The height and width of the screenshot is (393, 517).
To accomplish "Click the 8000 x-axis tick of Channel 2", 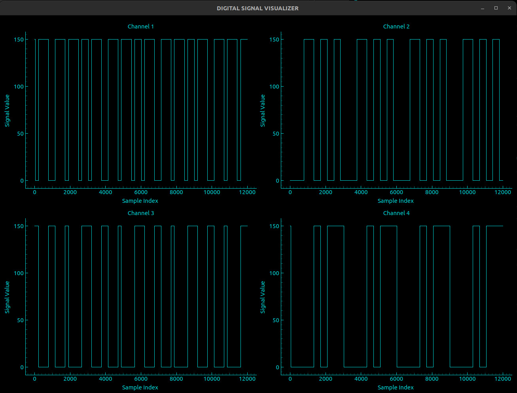I will (x=432, y=192).
